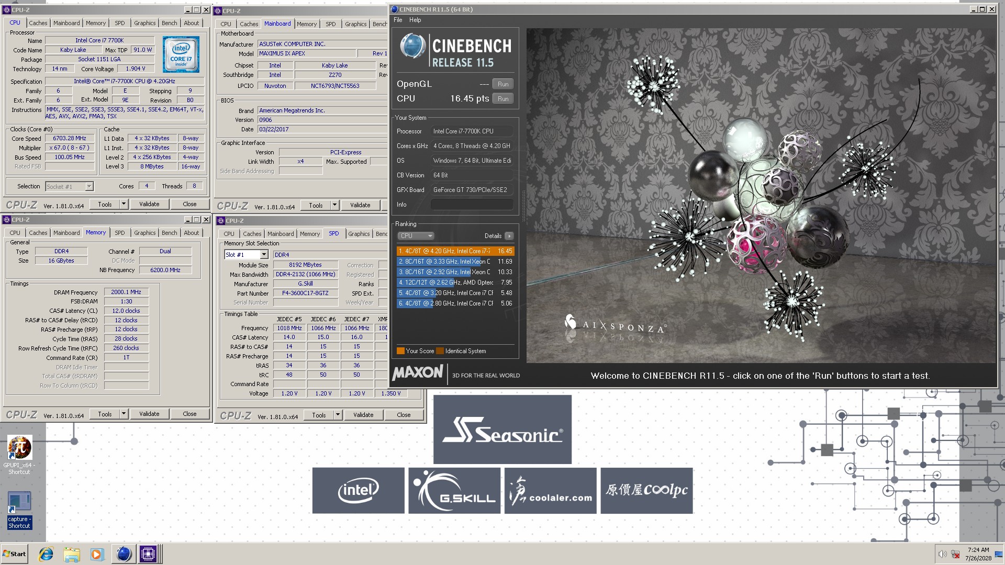Open Ranking CPU dropdown in Cinebench
Screen dimensions: 1005x565
[x=416, y=236]
